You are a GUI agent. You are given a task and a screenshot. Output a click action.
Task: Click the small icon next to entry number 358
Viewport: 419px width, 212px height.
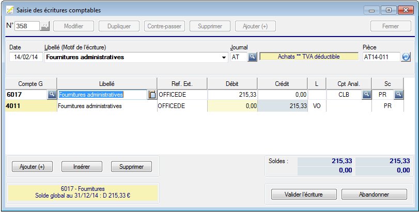point(45,26)
